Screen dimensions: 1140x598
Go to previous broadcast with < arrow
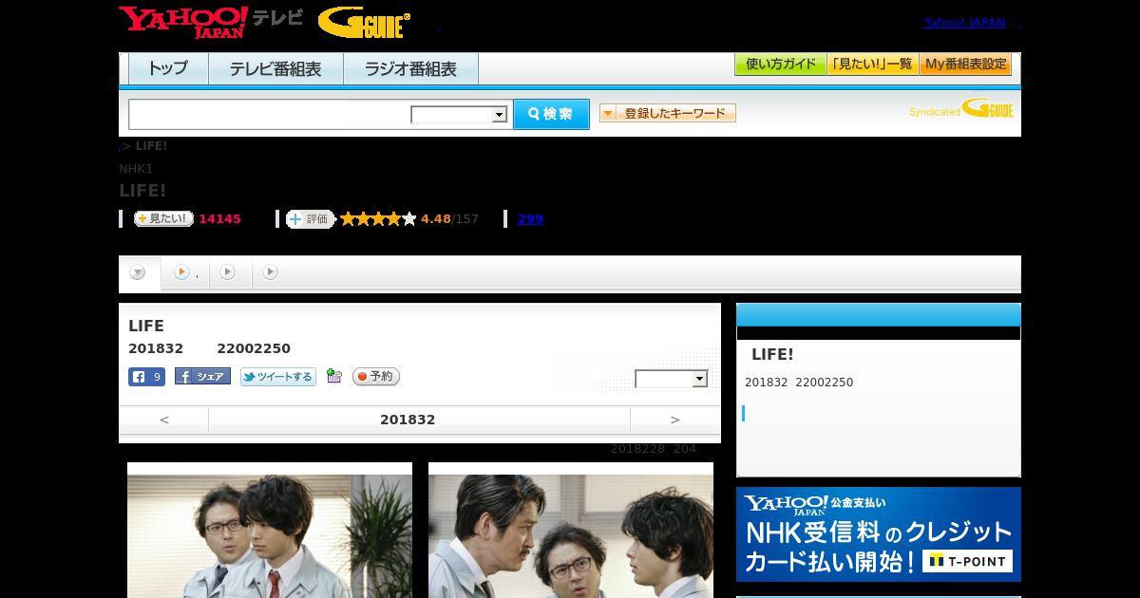[164, 420]
